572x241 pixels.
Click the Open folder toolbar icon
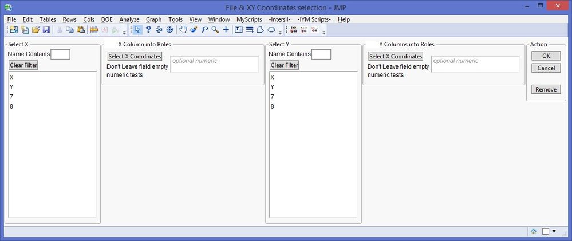click(x=35, y=30)
